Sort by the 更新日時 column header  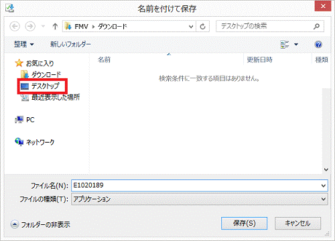pyautogui.click(x=259, y=60)
